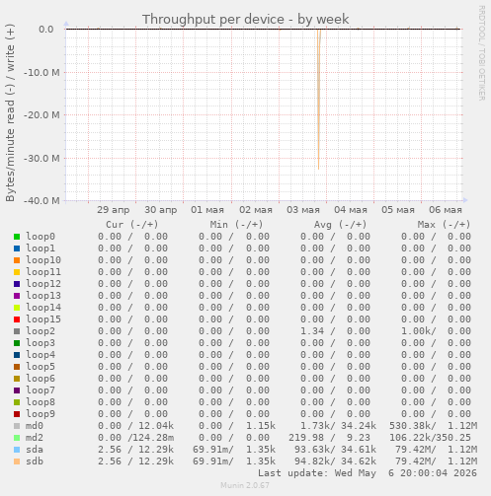Click the loop12 dark blue swatch
This screenshot has height=496, width=491.
pyautogui.click(x=17, y=284)
